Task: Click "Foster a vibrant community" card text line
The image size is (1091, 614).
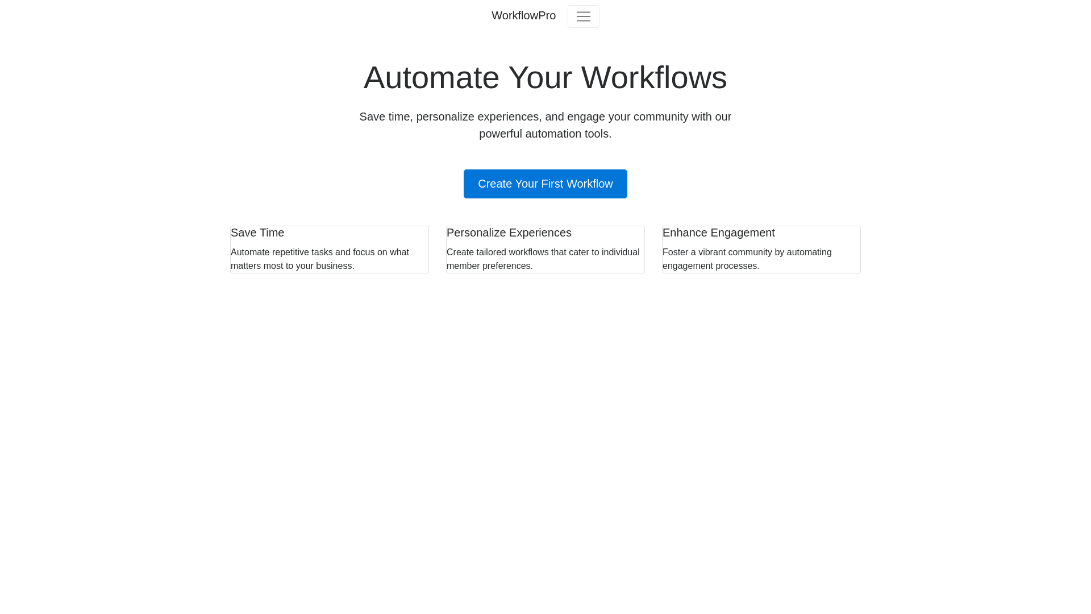Action: pos(747,252)
